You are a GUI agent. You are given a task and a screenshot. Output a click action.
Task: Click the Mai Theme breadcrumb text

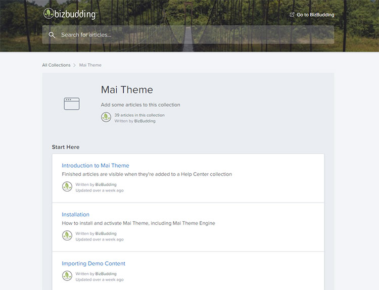click(x=90, y=65)
